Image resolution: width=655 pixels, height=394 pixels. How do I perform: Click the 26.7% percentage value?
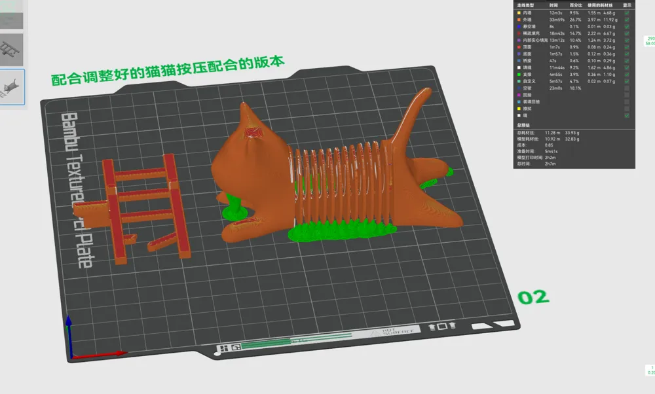point(575,20)
